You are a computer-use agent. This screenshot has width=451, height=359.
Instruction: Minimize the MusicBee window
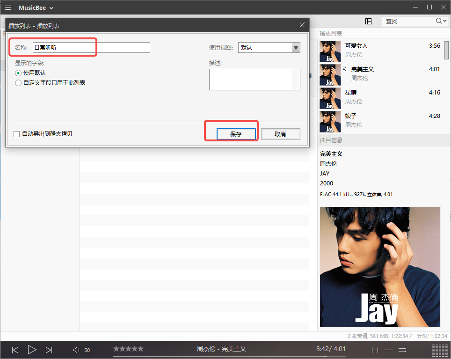(415, 7)
